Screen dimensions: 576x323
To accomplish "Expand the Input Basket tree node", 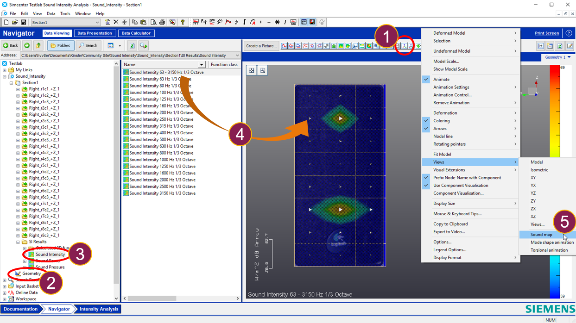I will [x=5, y=286].
